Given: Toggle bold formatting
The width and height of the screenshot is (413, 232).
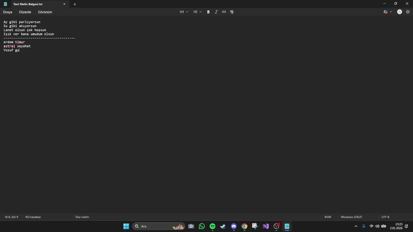Looking at the screenshot, I should point(208,12).
